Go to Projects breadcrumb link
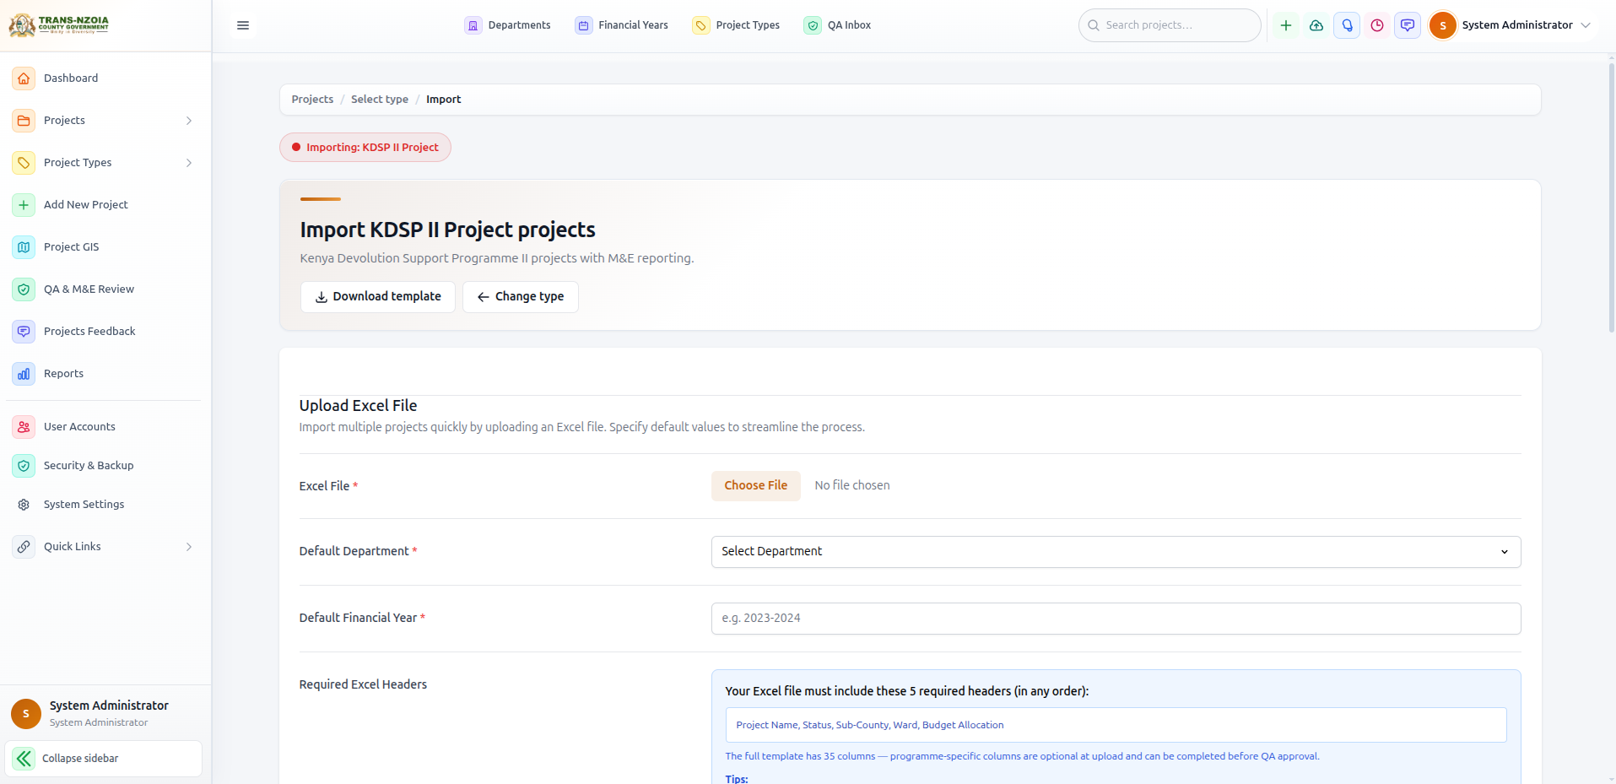The height and width of the screenshot is (784, 1616). [x=312, y=100]
